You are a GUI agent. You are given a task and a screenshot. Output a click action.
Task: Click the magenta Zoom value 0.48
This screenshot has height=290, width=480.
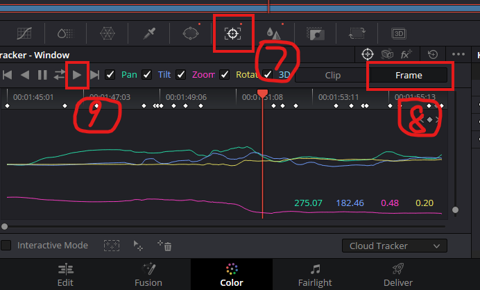pos(390,203)
